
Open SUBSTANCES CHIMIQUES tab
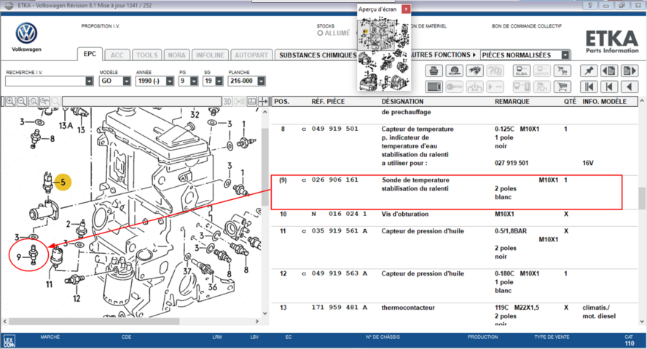click(x=316, y=55)
